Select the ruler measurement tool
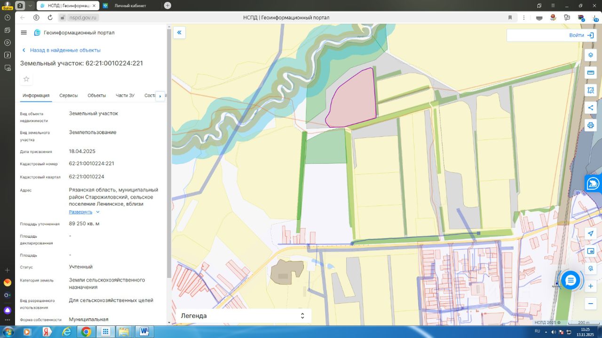 [591, 73]
